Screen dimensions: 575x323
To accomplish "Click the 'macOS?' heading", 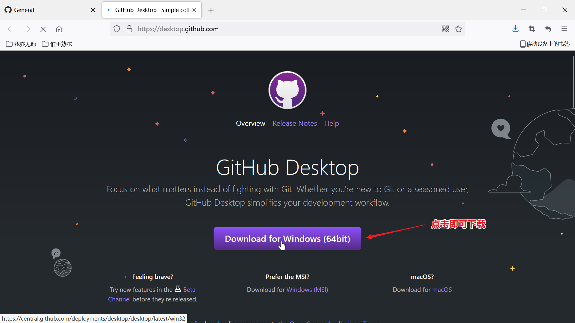I will pyautogui.click(x=422, y=277).
